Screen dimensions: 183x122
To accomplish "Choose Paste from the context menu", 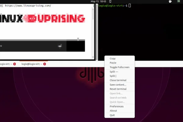I will pyautogui.click(x=120, y=63).
